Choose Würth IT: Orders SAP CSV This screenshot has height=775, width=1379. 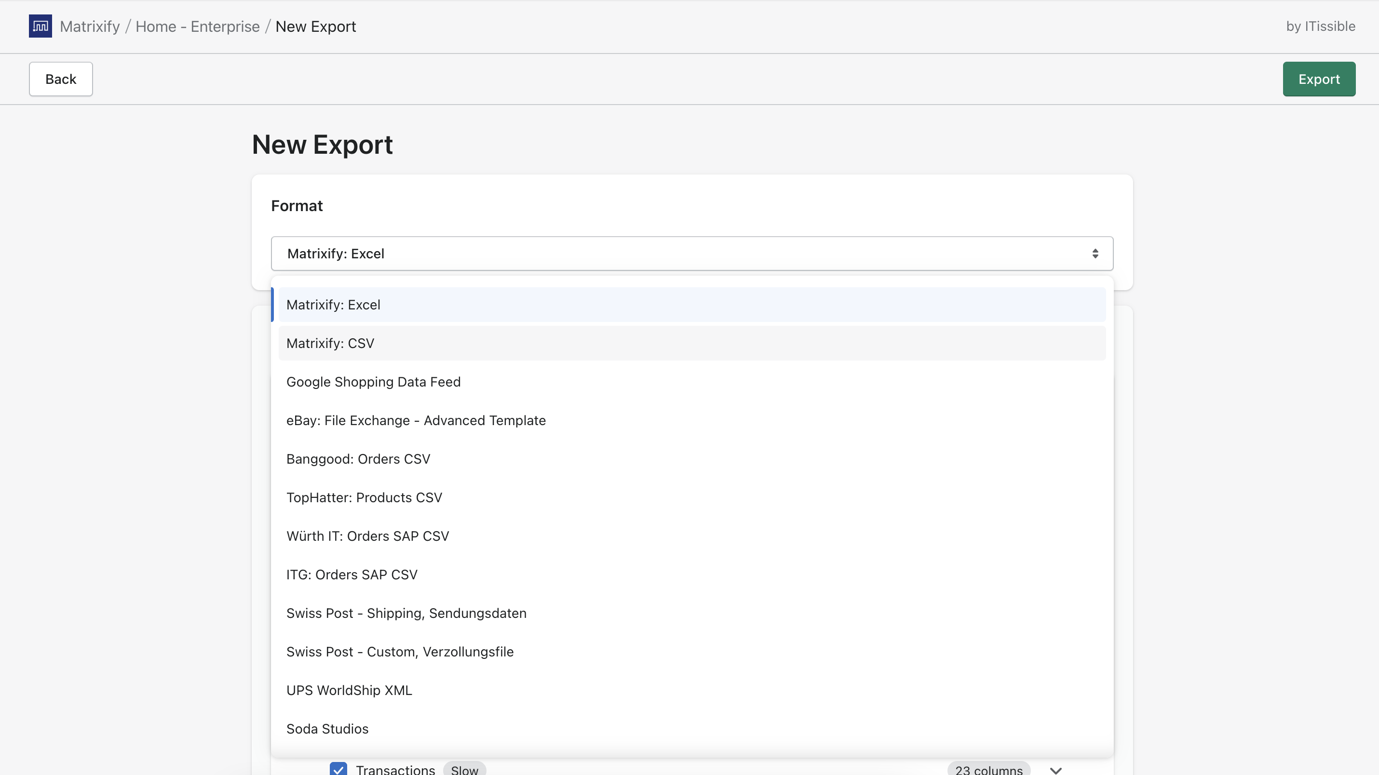[x=692, y=536]
